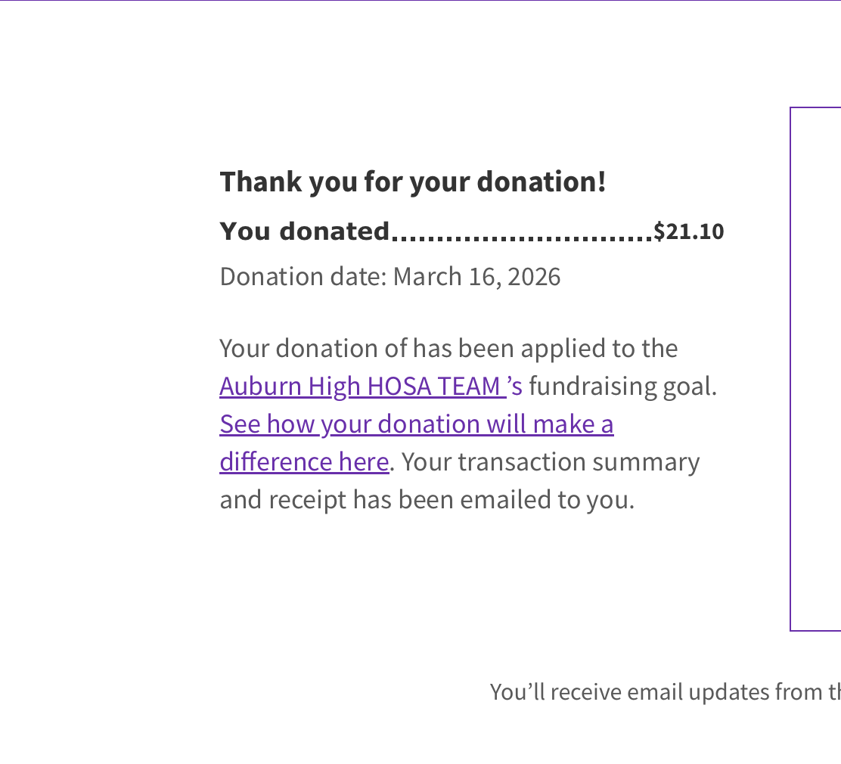Click the "You'll receive email updates" notice
Viewport: 841px width, 764px height.
coord(664,692)
